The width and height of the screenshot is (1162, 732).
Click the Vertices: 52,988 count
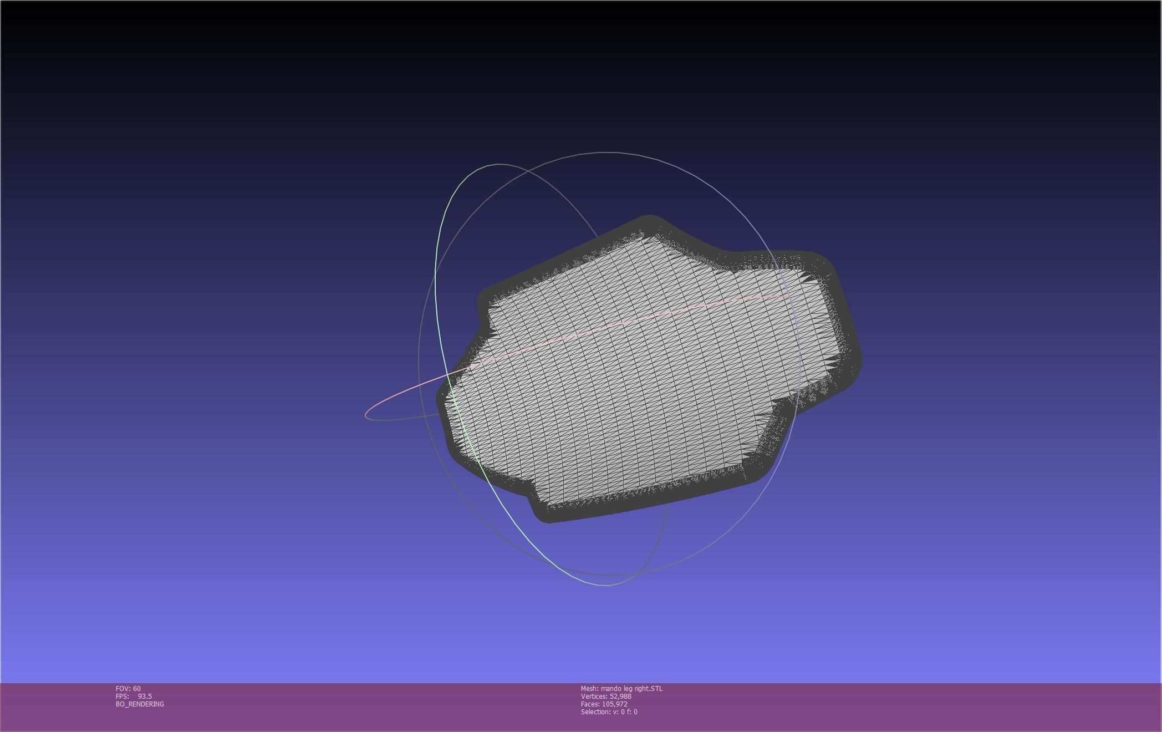tap(606, 696)
